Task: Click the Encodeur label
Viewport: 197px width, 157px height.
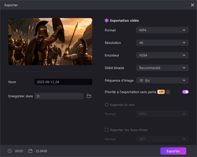Action: (x=112, y=55)
